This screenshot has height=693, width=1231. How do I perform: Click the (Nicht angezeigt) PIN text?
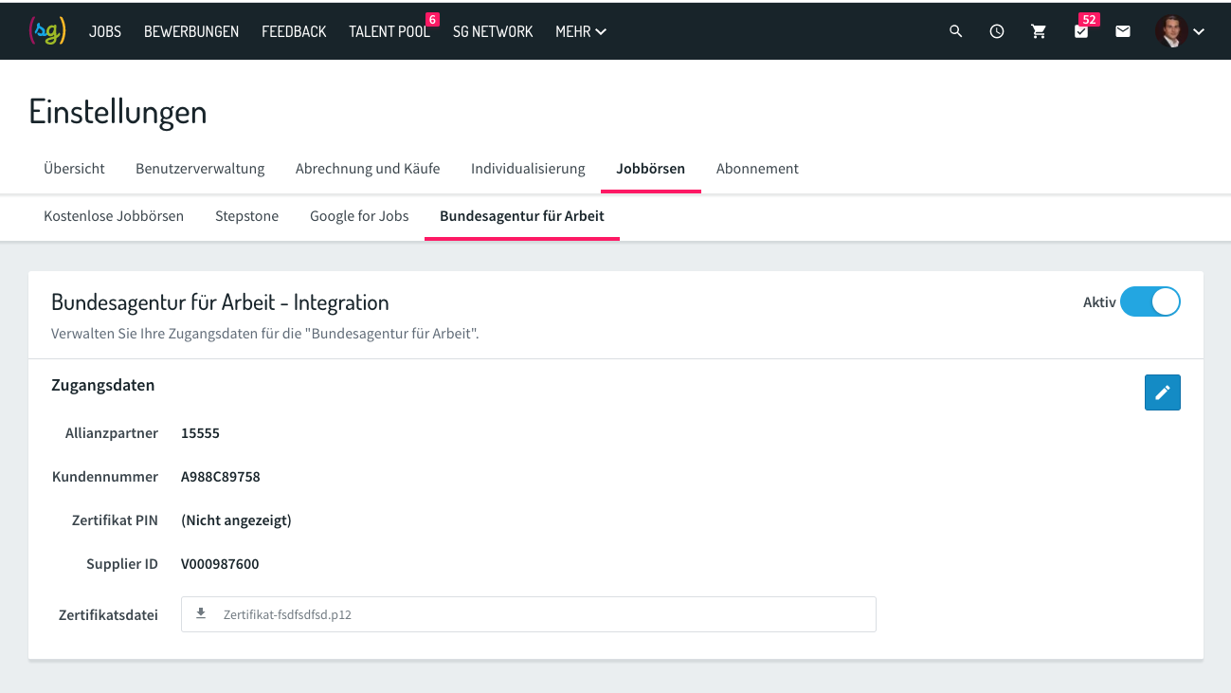(x=236, y=520)
